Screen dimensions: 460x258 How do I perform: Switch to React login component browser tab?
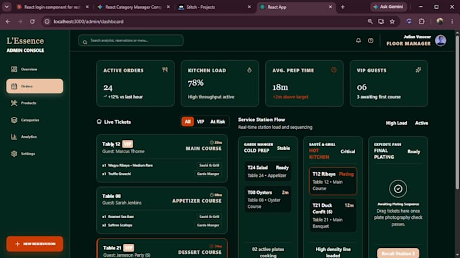coord(53,7)
